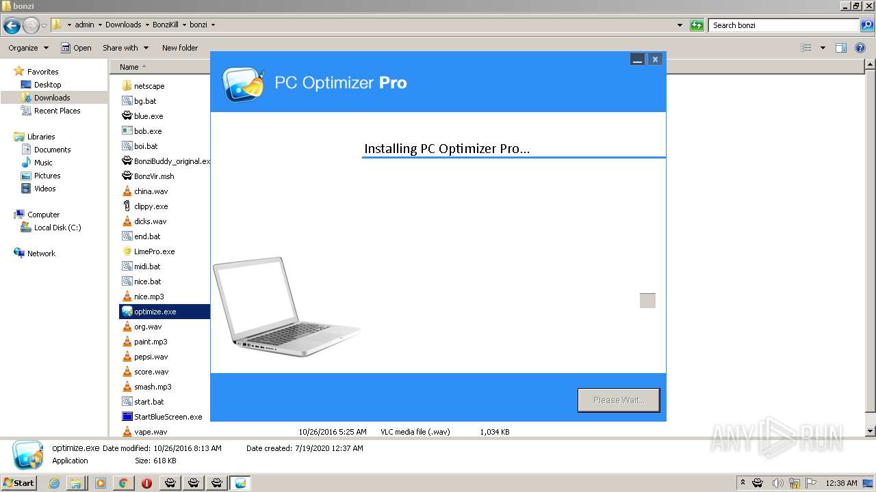
Task: Click New folder in toolbar
Action: (x=180, y=48)
